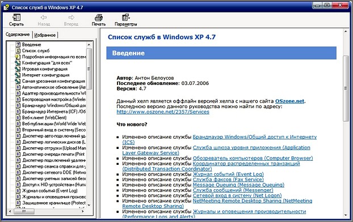353x222 pixels.
Task: Click page icon beside Автоматическое обновление
Action: click(x=18, y=87)
